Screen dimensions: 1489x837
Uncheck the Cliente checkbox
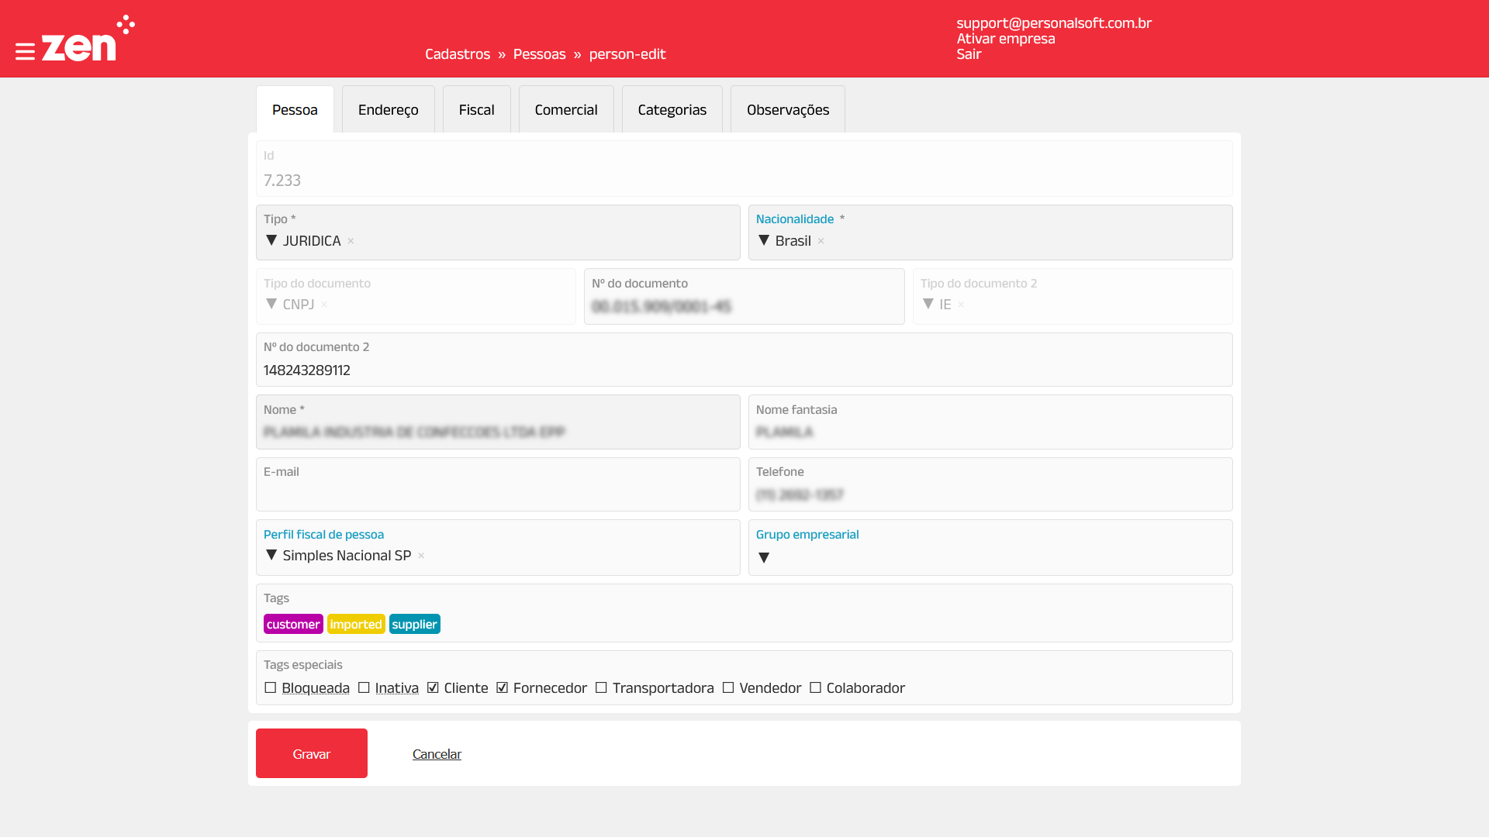pos(433,688)
